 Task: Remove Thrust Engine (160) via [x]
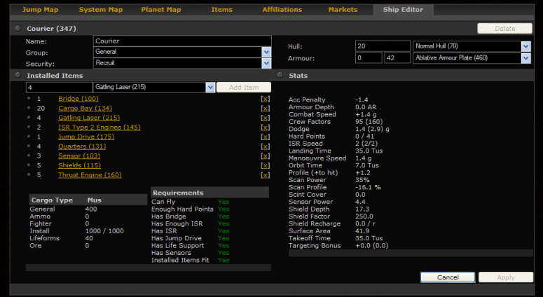coord(265,175)
